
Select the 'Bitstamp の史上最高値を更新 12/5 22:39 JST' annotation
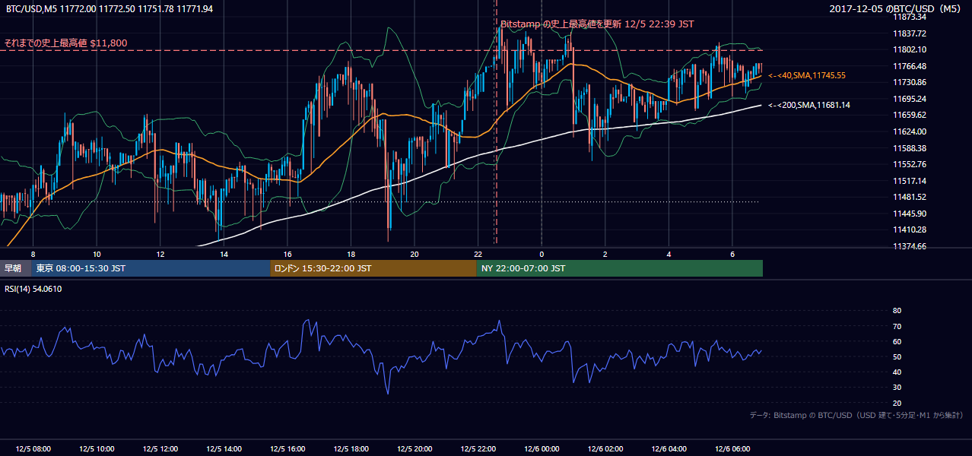597,24
